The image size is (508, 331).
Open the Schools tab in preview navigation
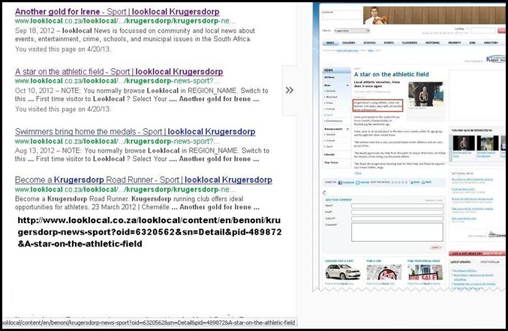pos(369,43)
